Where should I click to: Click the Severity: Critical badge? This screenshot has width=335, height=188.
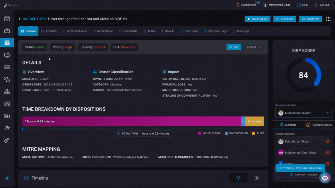click(x=93, y=47)
